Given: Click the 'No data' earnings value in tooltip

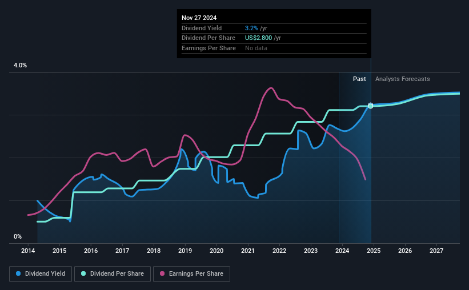Looking at the screenshot, I should click(256, 48).
